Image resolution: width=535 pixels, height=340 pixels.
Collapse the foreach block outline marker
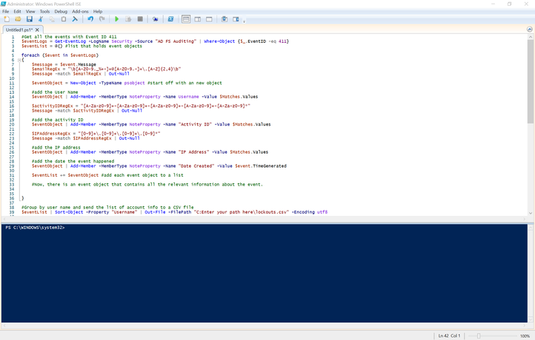coord(19,60)
